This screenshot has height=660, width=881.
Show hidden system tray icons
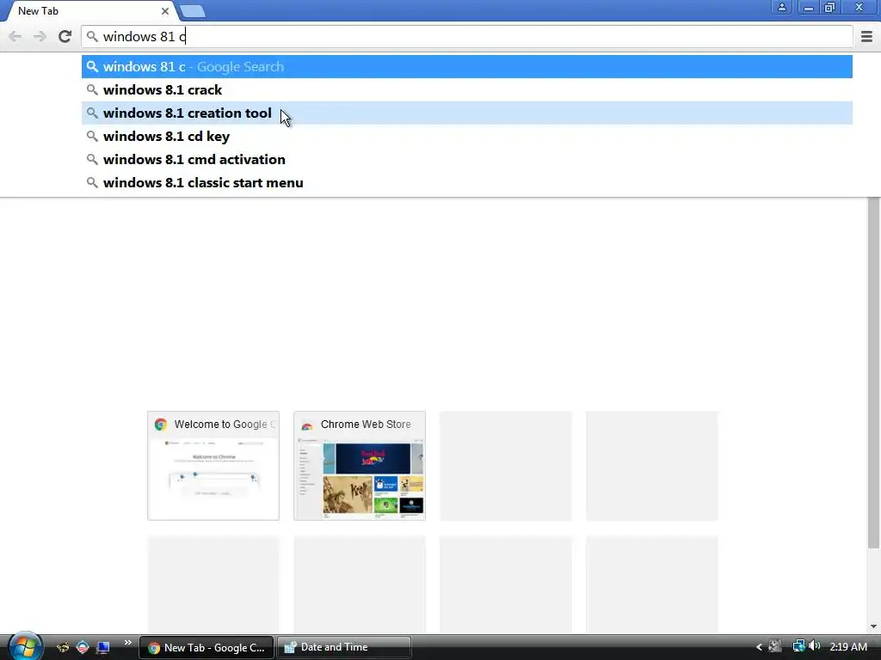[759, 647]
